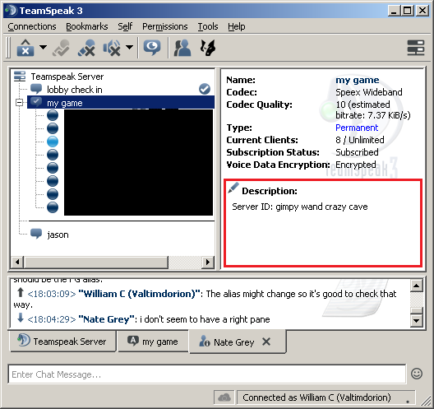The image size is (434, 409).
Task: Click the TeamSpeak 3 title bar logo icon
Action: click(x=12, y=11)
